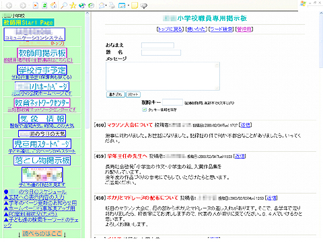Click the Windows flag logo in the corner
Image resolution: width=323 pixels, height=242 pixels.
(303, 3)
